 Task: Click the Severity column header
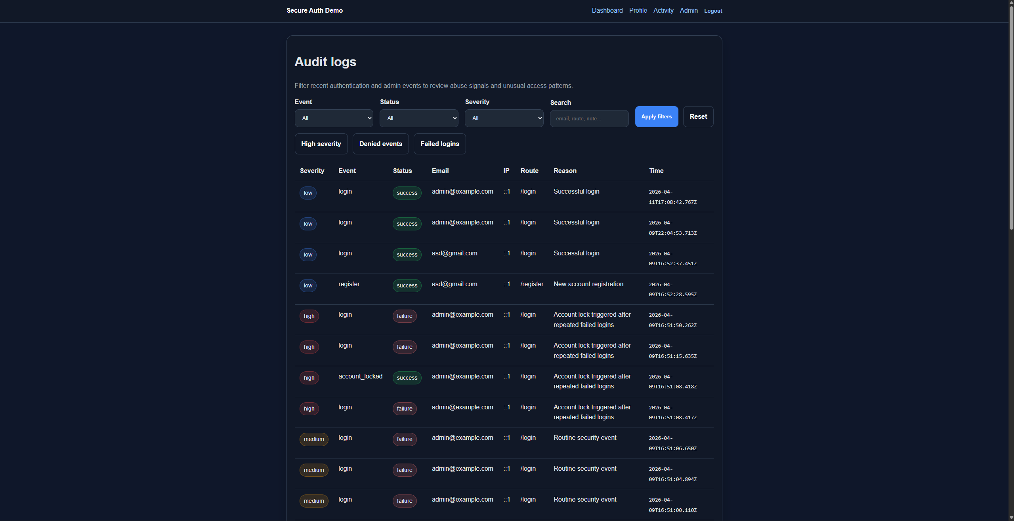tap(312, 171)
